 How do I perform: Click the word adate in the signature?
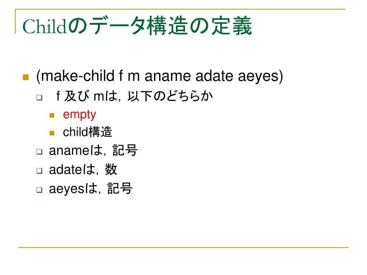(x=214, y=76)
